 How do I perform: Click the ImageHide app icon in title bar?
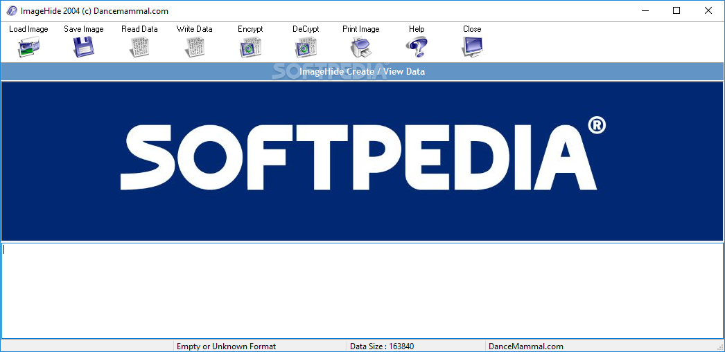coord(12,10)
